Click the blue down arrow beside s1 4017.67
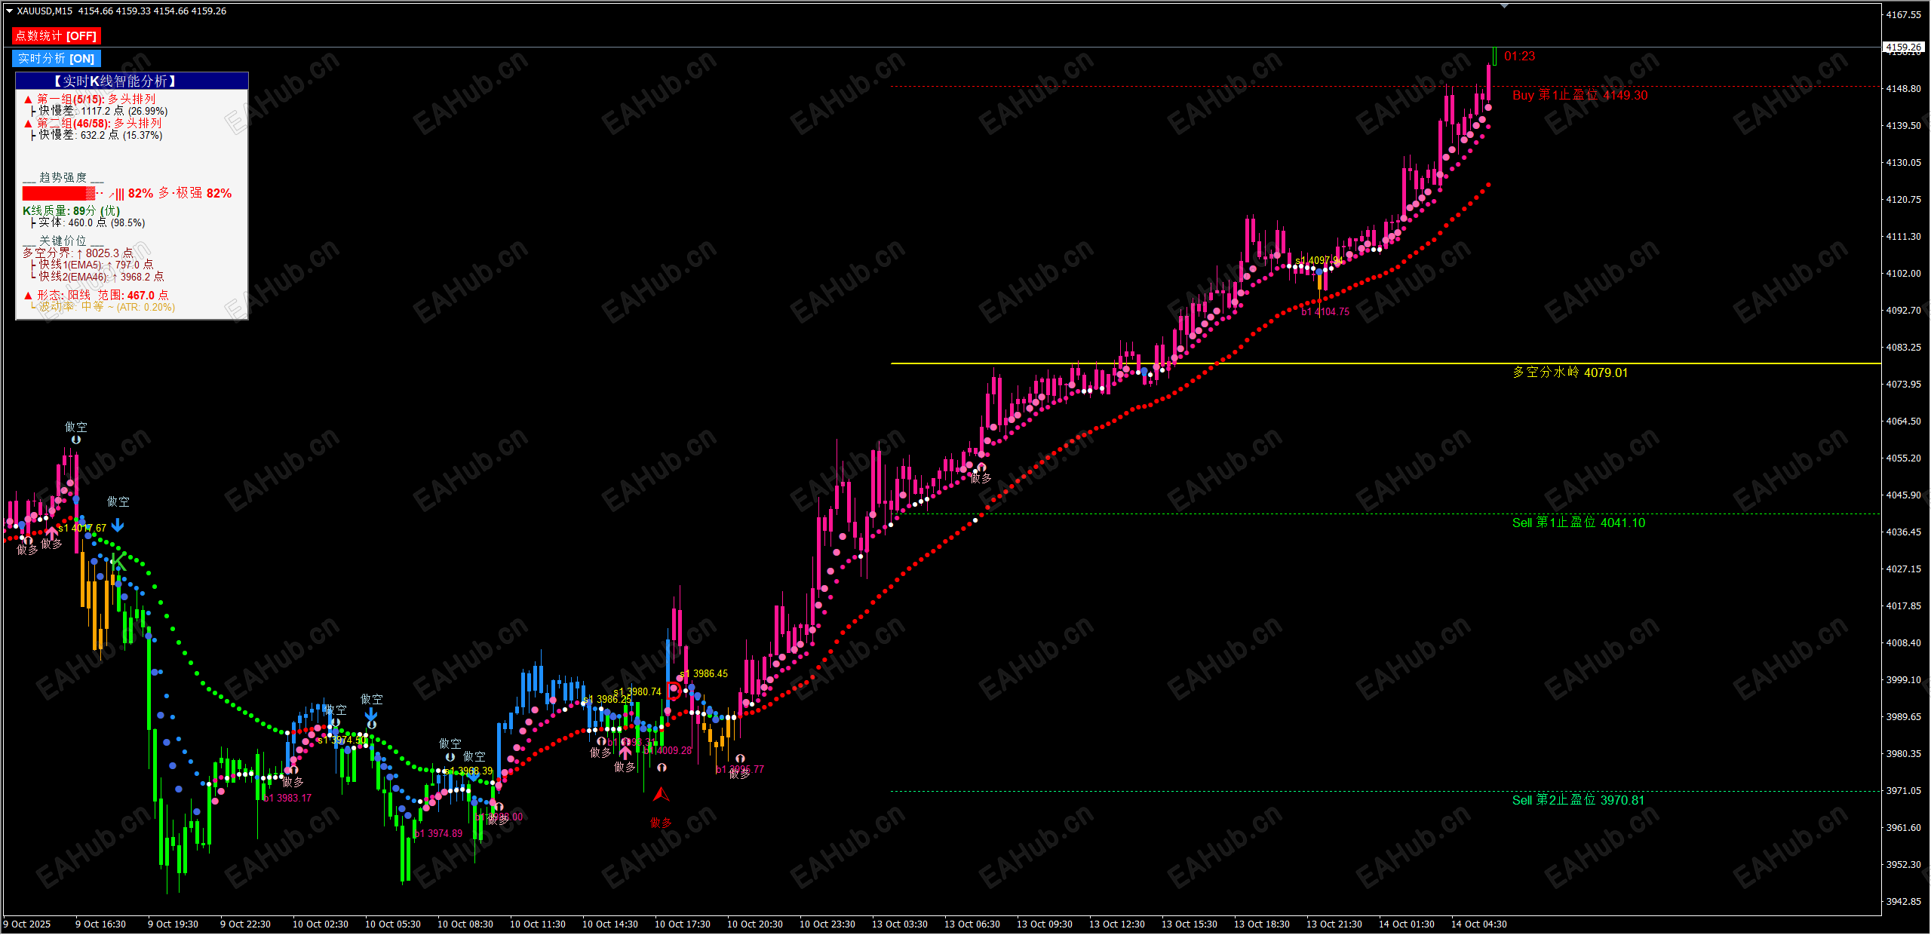Screen dimensions: 1931x935 (x=118, y=525)
